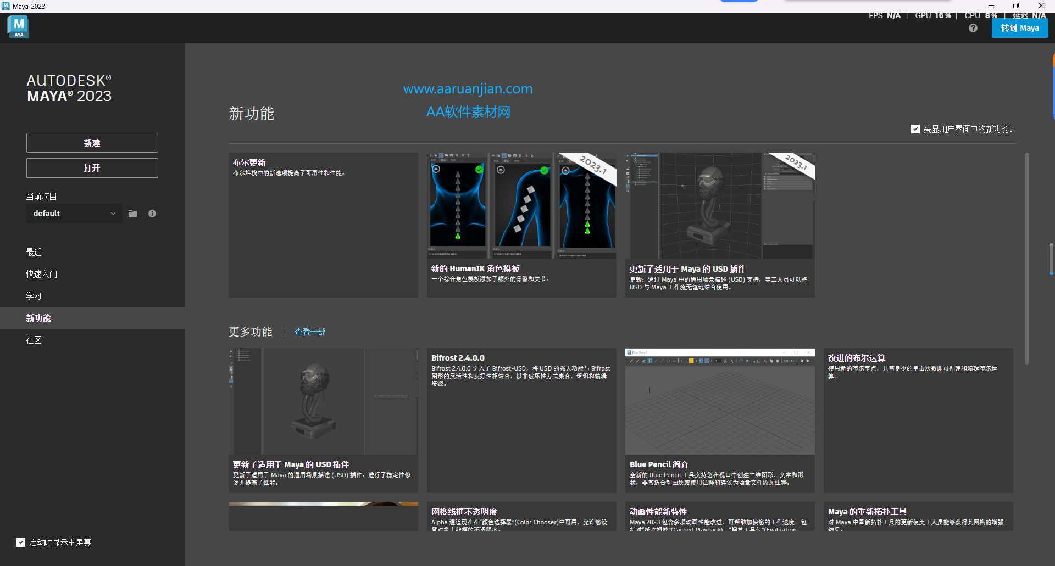Open the 学习 section
This screenshot has height=566, width=1055.
pyautogui.click(x=34, y=296)
